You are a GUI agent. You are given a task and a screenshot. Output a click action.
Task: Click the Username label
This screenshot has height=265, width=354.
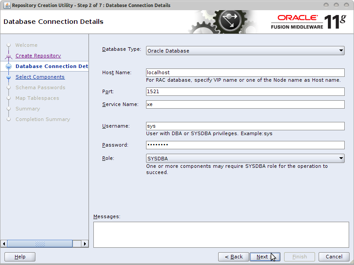pyautogui.click(x=116, y=126)
